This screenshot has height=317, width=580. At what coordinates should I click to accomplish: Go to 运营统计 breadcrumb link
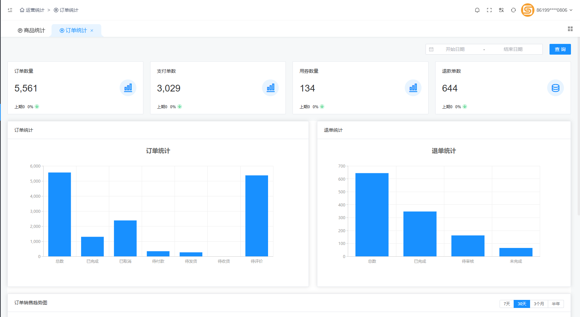32,10
